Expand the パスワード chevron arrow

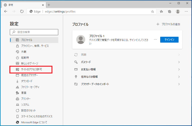point(179,62)
